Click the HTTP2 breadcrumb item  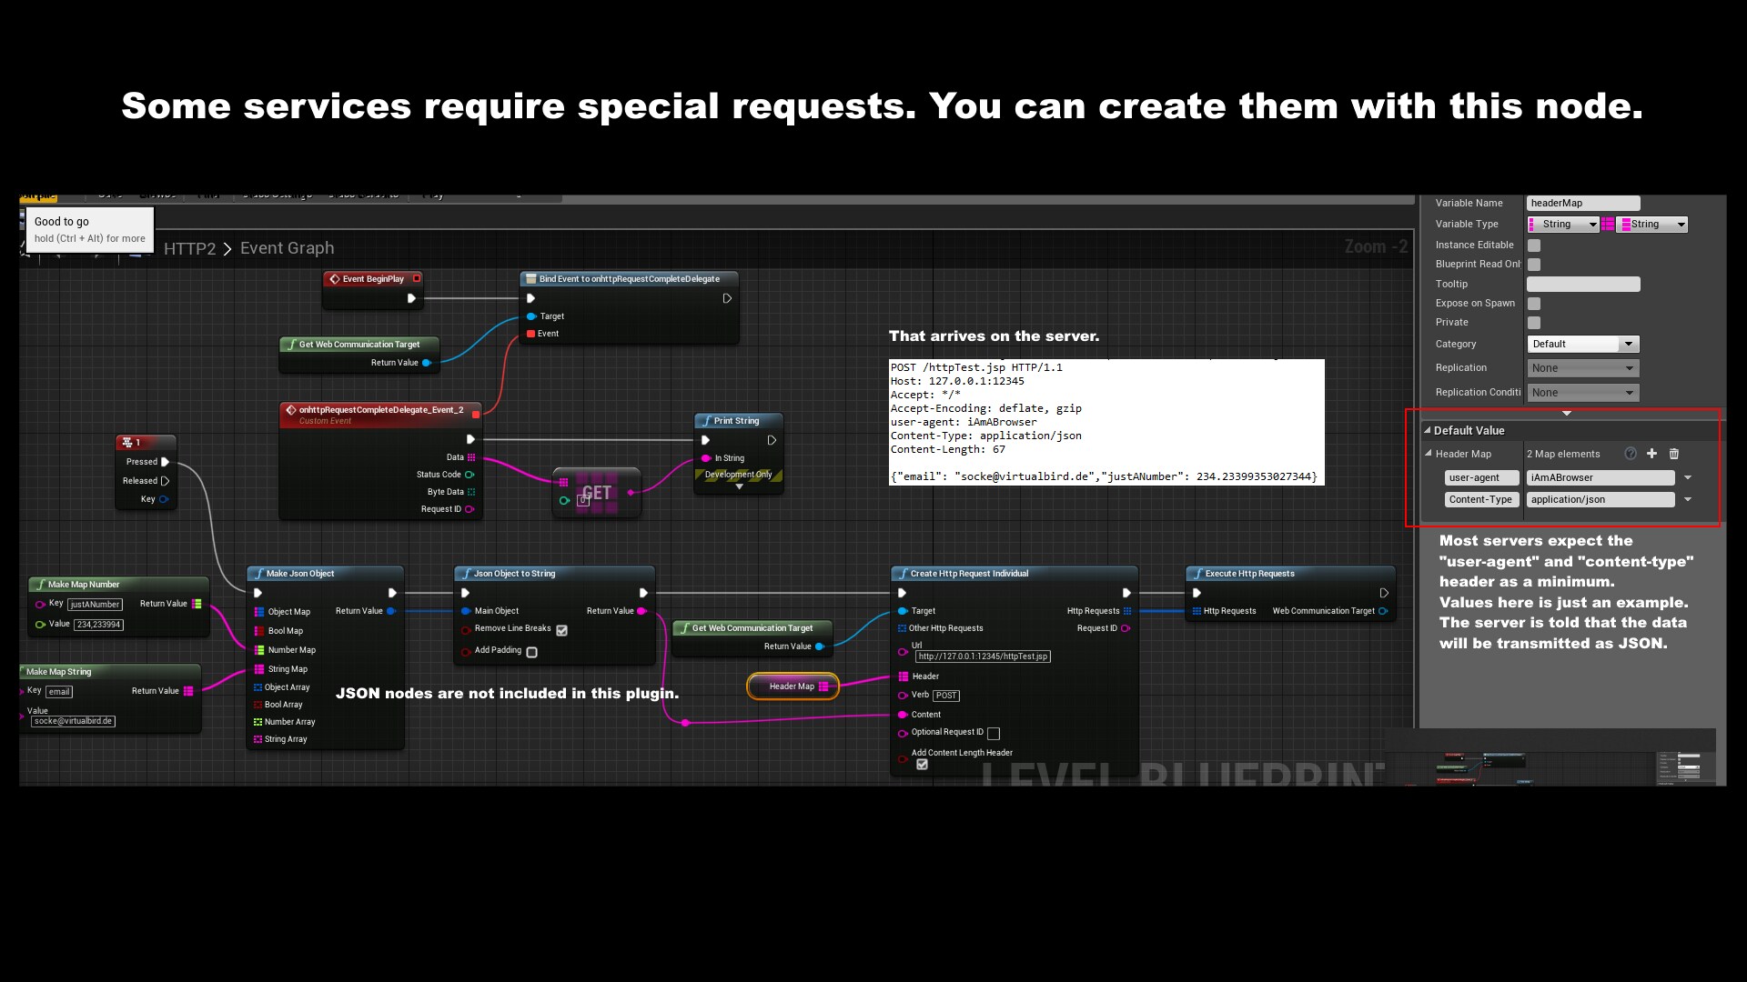point(189,248)
